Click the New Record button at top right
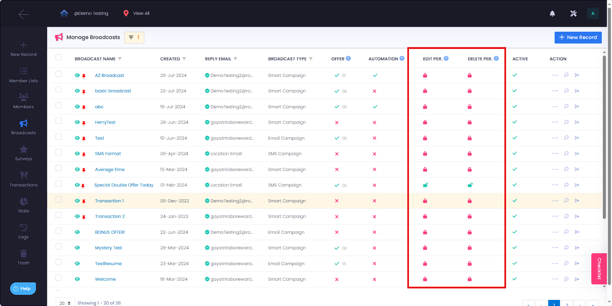The height and width of the screenshot is (306, 612). pos(578,37)
